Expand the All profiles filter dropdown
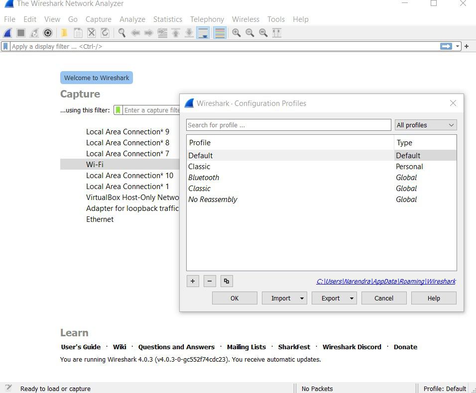Image resolution: width=476 pixels, height=393 pixels. [426, 125]
